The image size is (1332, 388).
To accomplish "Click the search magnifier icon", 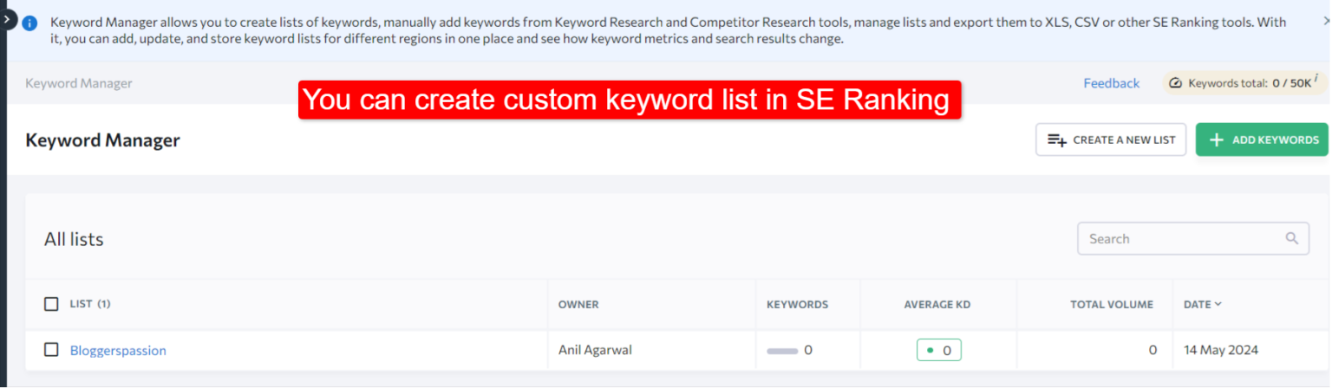I will tap(1292, 238).
